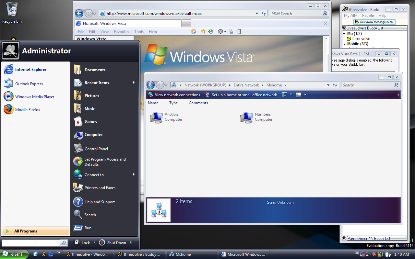
Task: Click the Shut Down button
Action: point(113,242)
